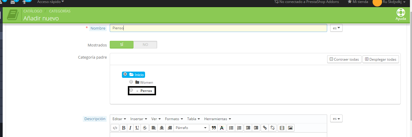This screenshot has width=412, height=137.
Task: Open the Ayuda help icon
Action: click(x=401, y=14)
